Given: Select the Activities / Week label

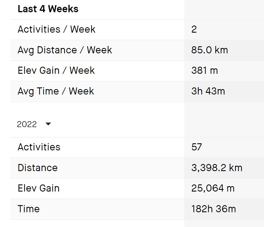Looking at the screenshot, I should 56,30.
